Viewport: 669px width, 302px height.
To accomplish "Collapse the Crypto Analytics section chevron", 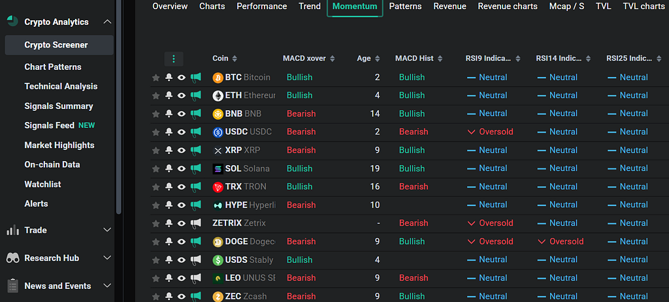I will pos(108,22).
